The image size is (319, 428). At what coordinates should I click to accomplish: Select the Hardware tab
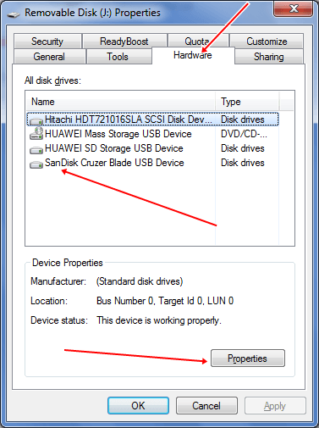tap(193, 55)
